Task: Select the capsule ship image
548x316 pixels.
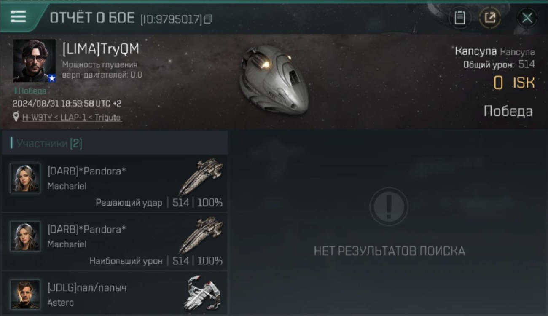Action: [x=274, y=80]
